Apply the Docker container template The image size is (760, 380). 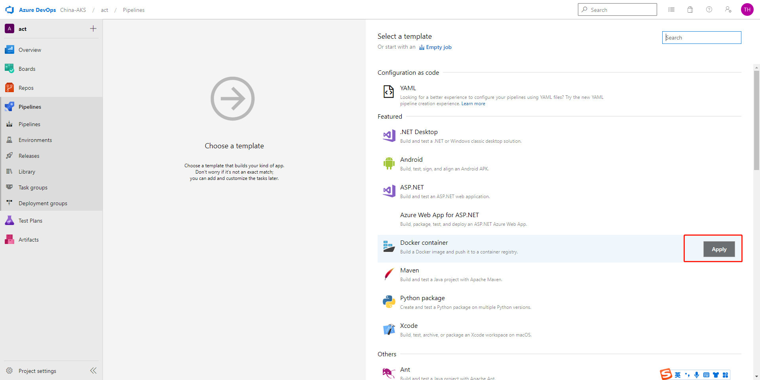(719, 249)
